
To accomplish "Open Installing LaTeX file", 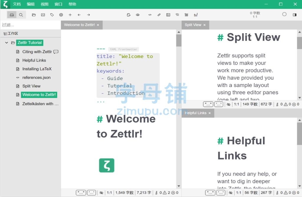I will 37,69.
